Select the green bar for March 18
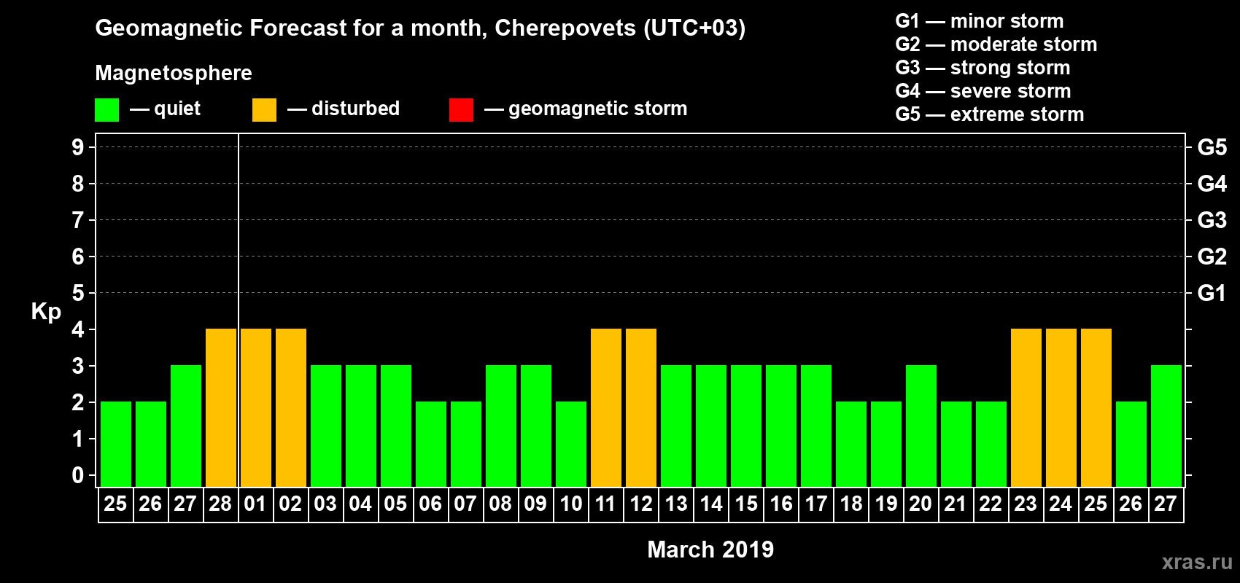This screenshot has width=1240, height=583. [x=851, y=444]
